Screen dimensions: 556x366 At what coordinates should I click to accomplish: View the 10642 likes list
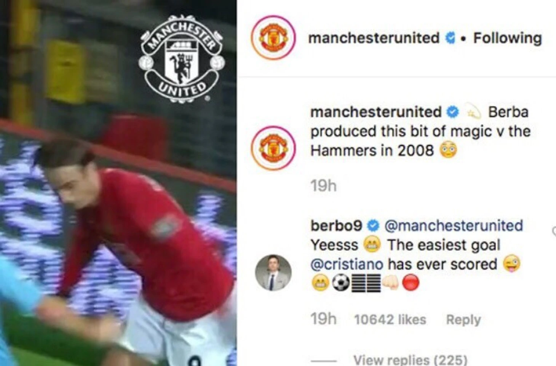pos(390,319)
